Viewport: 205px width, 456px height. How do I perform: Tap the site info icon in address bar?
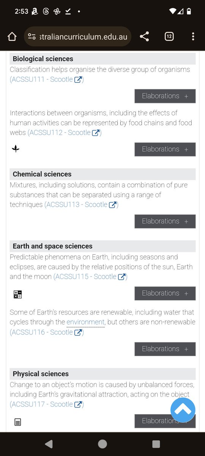pyautogui.click(x=32, y=36)
